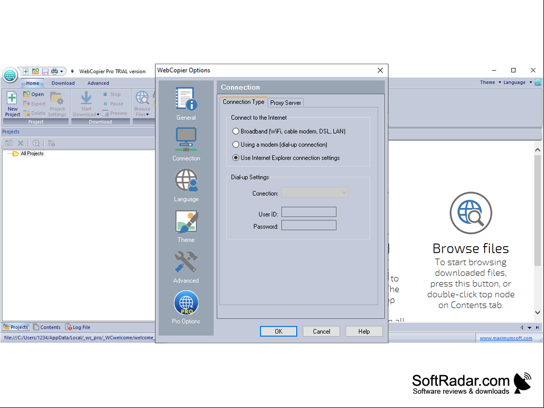Open the Theme dropdown in the main window header
The height and width of the screenshot is (408, 544).
pyautogui.click(x=490, y=82)
